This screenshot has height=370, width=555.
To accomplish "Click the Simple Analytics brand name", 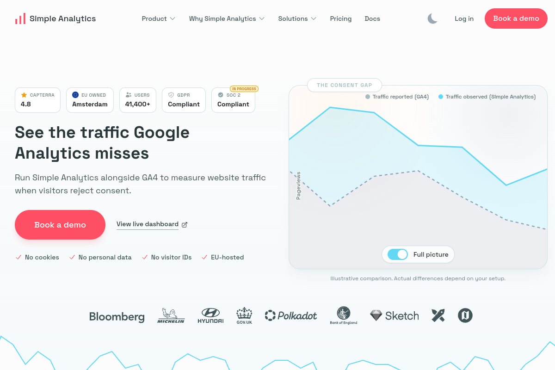I will (x=63, y=18).
